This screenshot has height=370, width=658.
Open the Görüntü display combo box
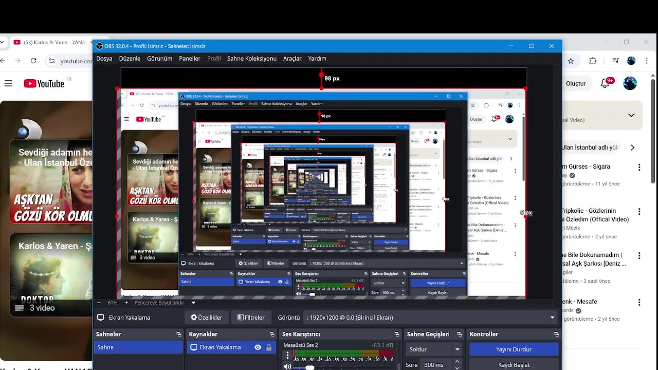[x=430, y=318]
